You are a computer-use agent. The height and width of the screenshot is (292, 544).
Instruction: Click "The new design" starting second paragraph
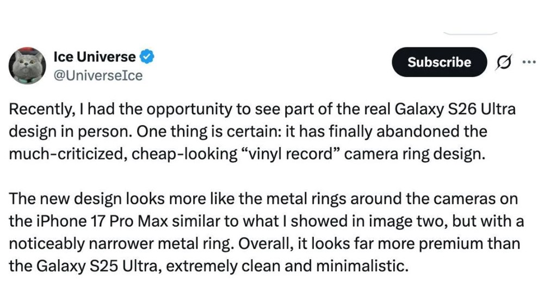[48, 199]
